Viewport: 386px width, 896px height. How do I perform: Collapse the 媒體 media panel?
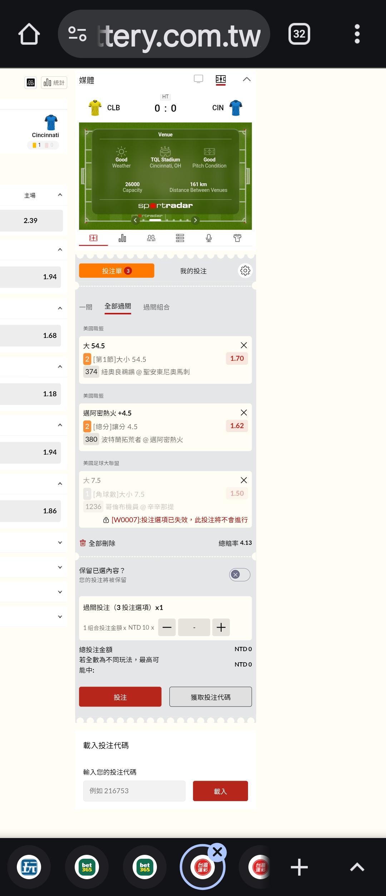tap(247, 79)
